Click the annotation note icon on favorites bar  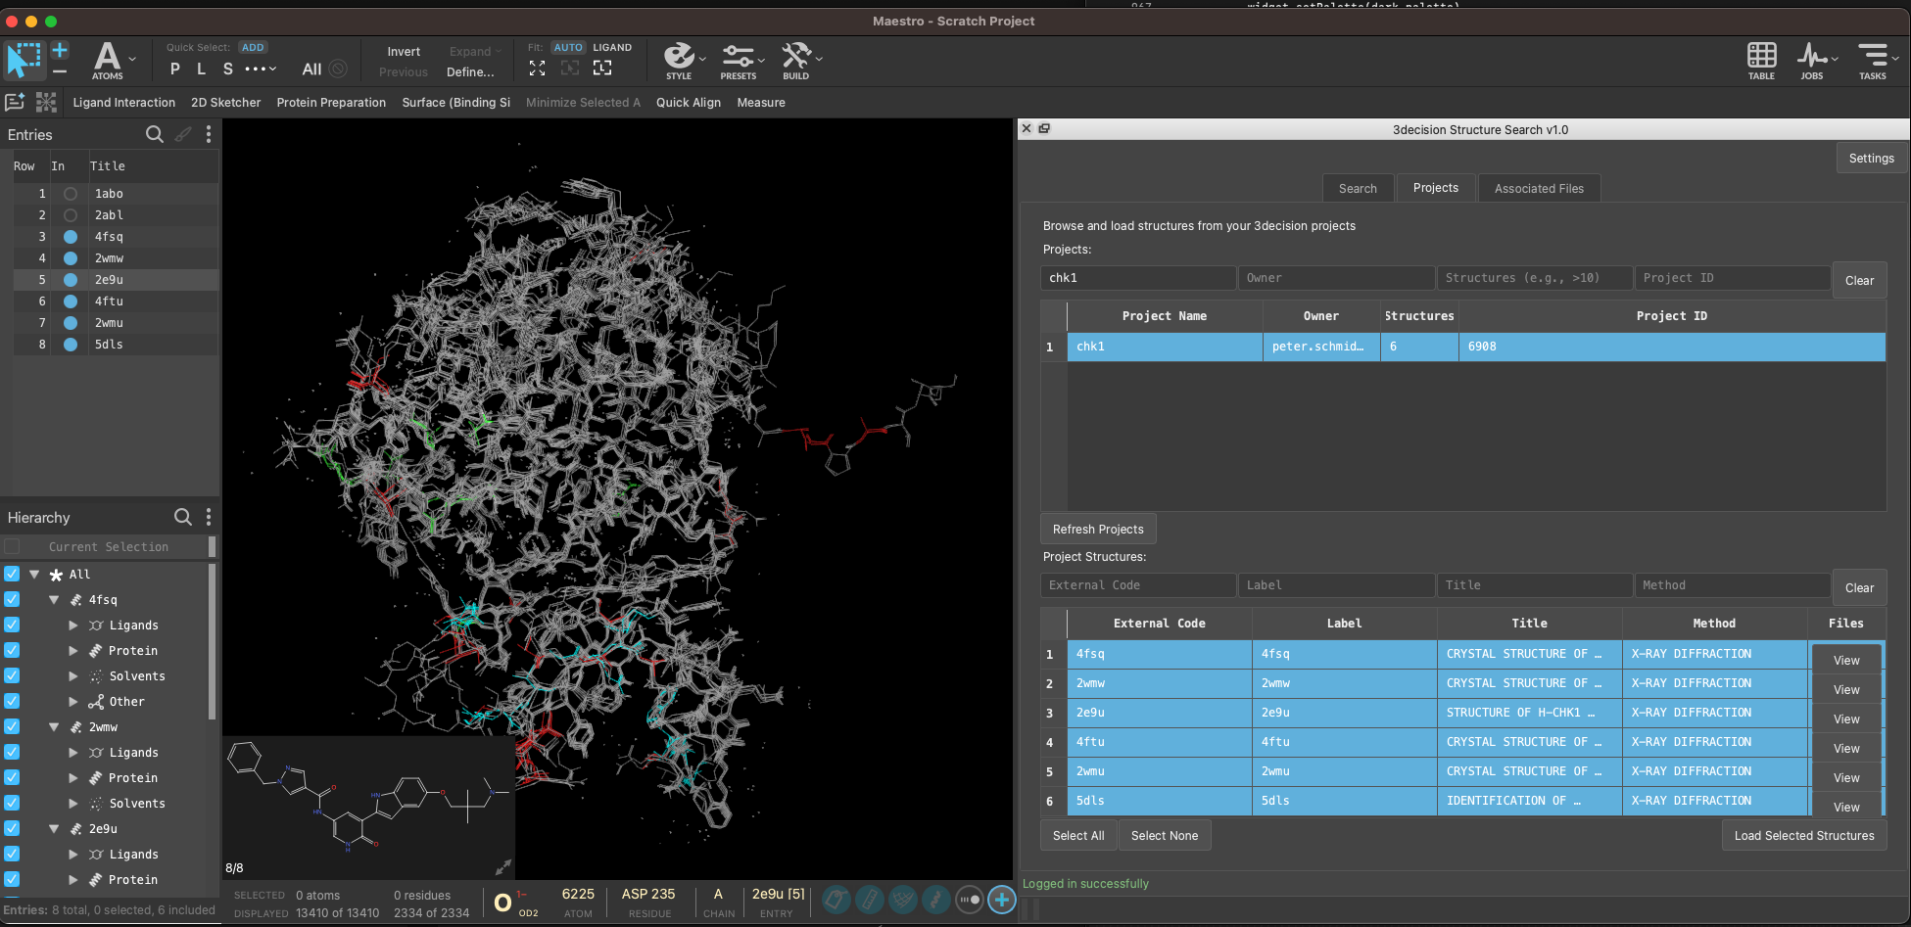15,102
